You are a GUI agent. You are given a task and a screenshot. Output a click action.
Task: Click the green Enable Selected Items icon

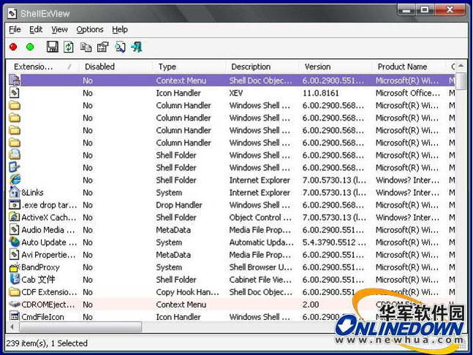point(30,47)
